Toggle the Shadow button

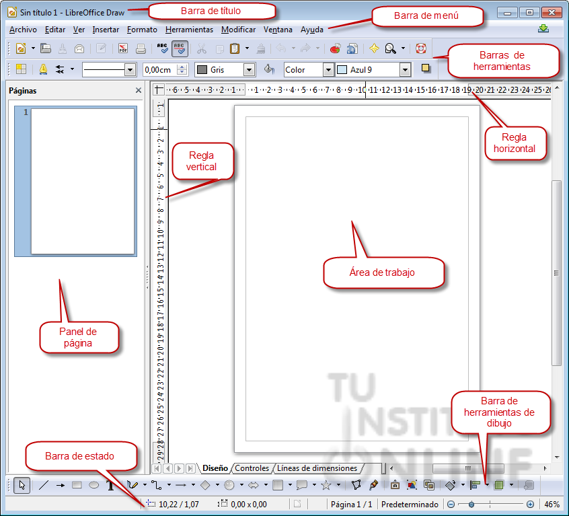425,68
